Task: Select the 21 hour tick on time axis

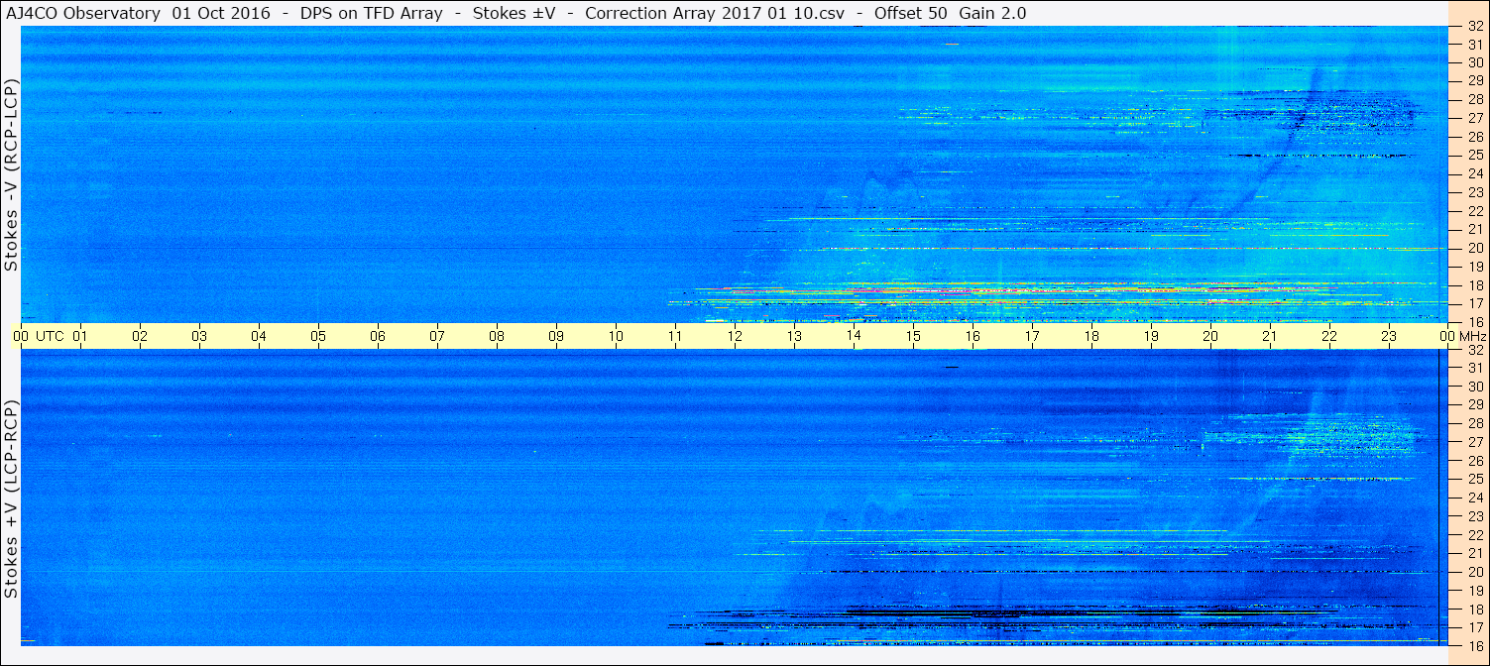Action: point(1270,336)
